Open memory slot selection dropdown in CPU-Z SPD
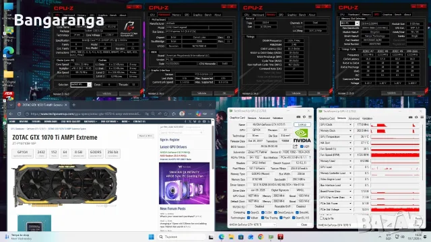 350,24
